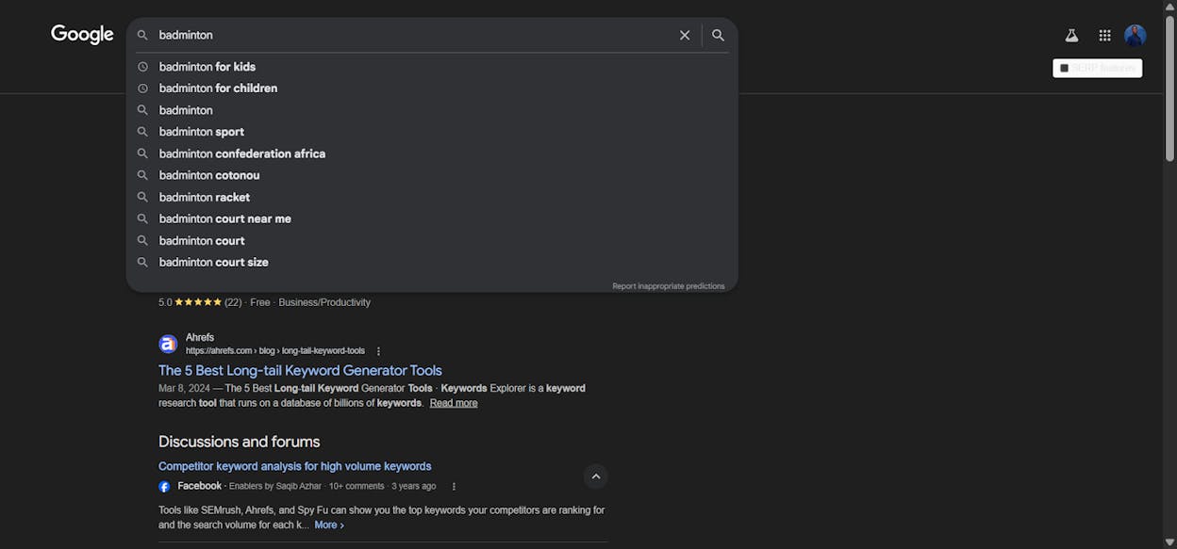Click 'More' link in discussion snippet

(x=329, y=525)
